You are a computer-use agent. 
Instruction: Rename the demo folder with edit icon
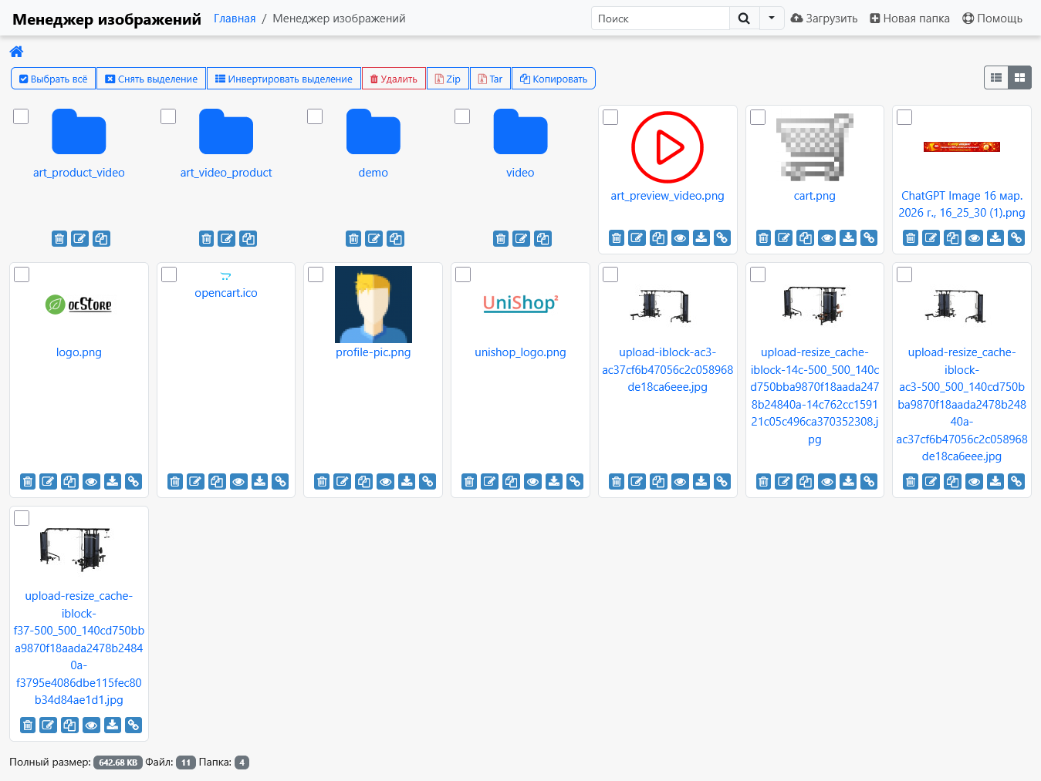(x=374, y=239)
